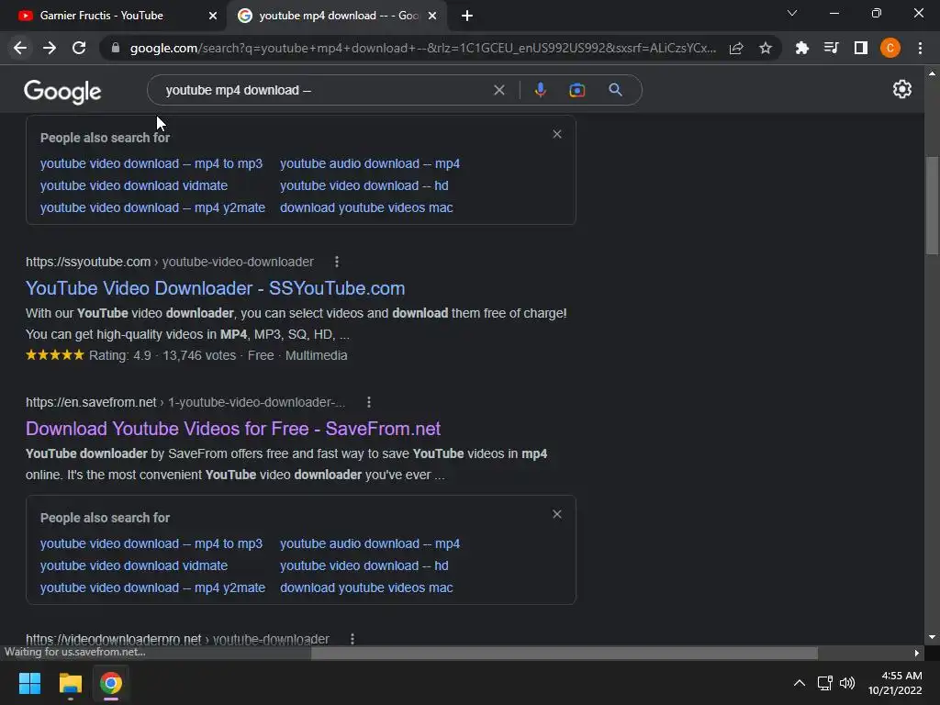The image size is (940, 705).
Task: Open the media control icon in the toolbar
Action: (831, 48)
